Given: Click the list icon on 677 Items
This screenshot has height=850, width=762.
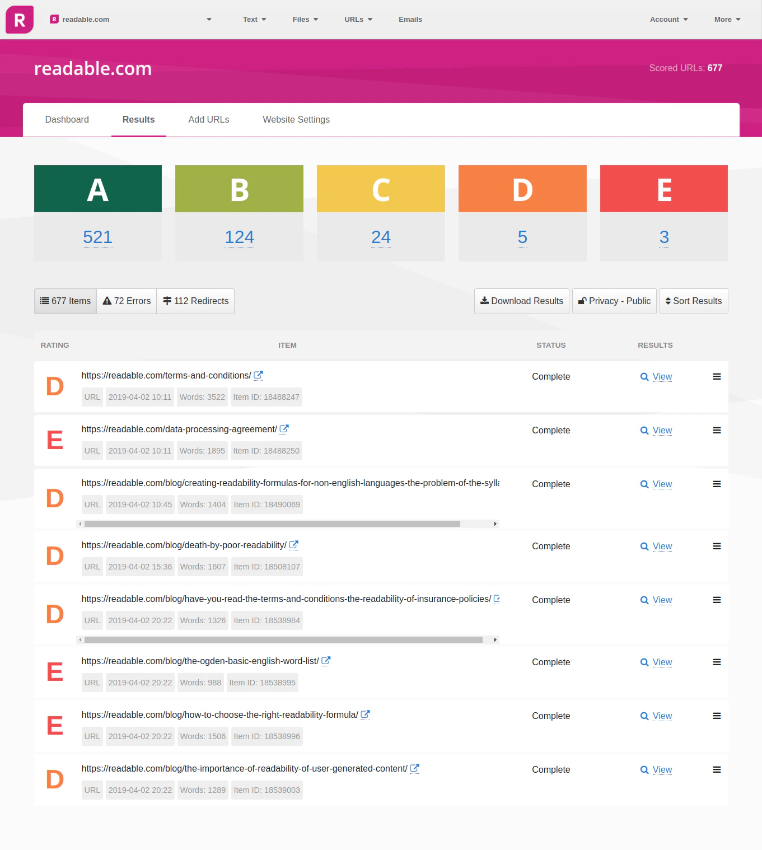Looking at the screenshot, I should (44, 301).
